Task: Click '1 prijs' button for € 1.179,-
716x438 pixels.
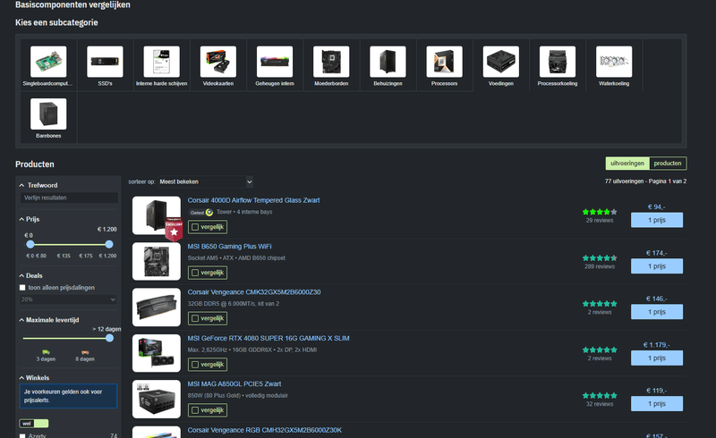Action: [657, 358]
